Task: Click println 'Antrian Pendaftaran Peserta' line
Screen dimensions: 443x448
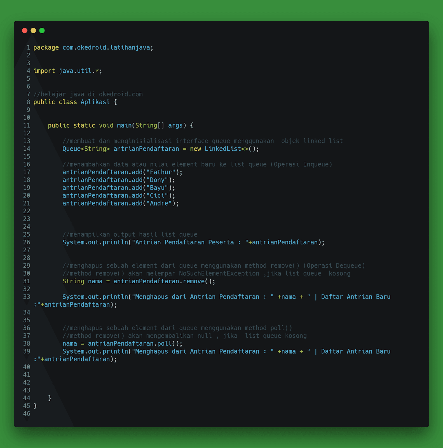Action: coord(193,242)
